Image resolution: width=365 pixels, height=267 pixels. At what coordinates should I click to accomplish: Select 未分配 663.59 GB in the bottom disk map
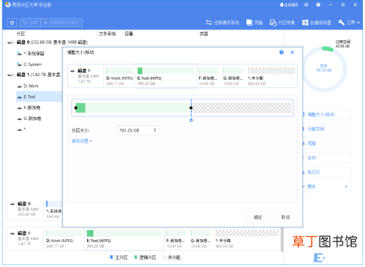(x=247, y=239)
